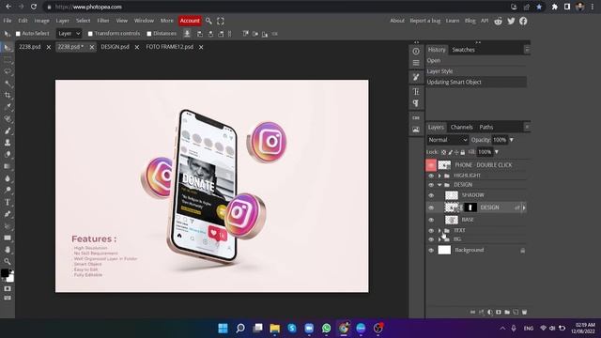Image resolution: width=601 pixels, height=338 pixels.
Task: Switch to the DESIGN.psd document tab
Action: pos(115,47)
